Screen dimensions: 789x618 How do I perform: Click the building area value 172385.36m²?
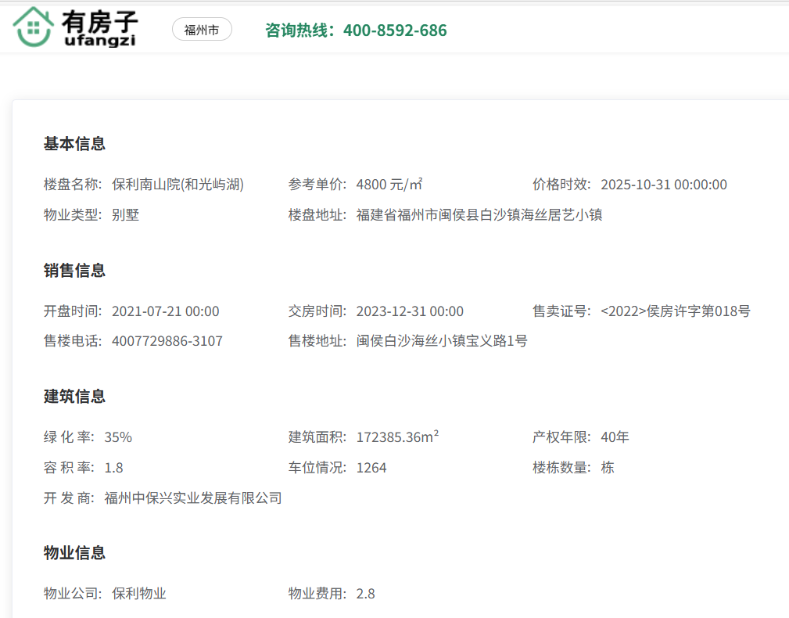point(396,437)
